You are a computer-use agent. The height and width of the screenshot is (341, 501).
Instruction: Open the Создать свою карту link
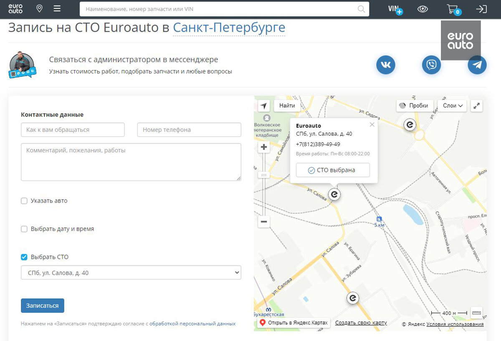coord(361,323)
